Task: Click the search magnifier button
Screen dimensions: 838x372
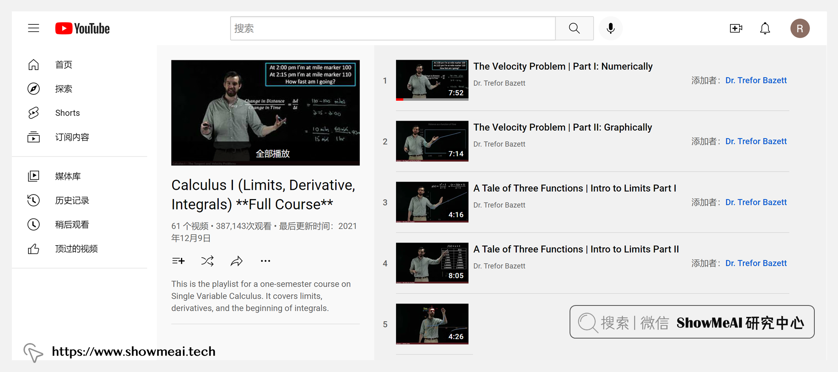Action: click(574, 28)
